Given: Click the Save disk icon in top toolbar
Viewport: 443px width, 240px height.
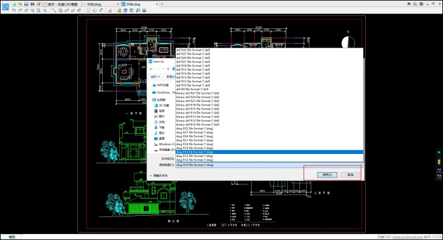Looking at the screenshot, I should click(26, 4).
